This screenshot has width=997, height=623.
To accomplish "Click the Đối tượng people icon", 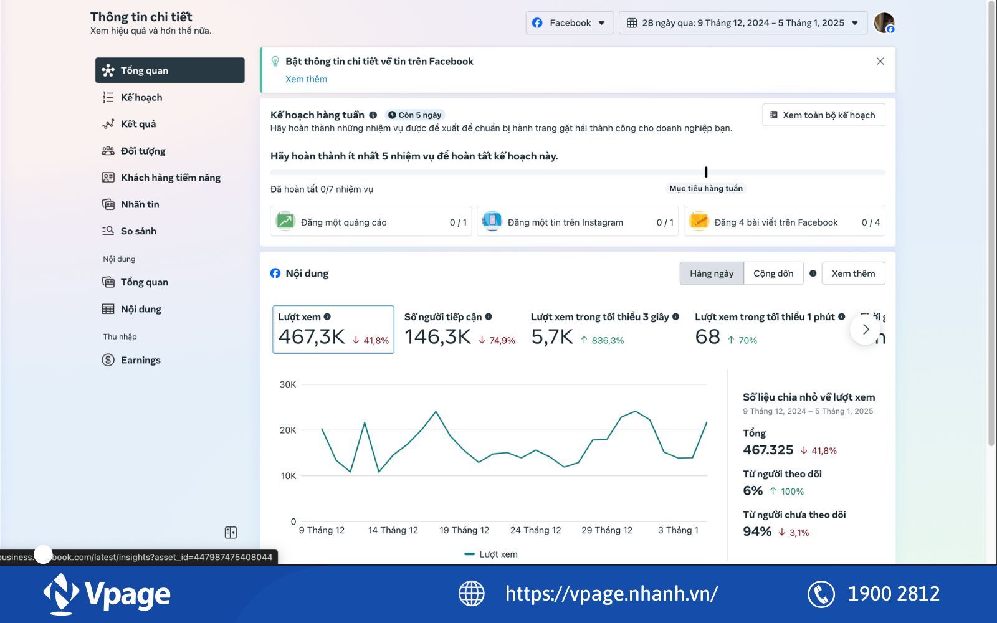I will coord(108,151).
